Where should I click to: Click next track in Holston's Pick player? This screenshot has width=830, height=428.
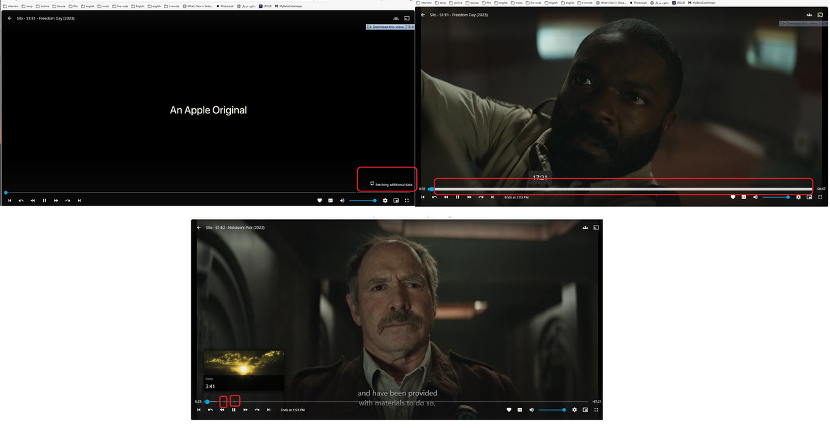coord(269,410)
